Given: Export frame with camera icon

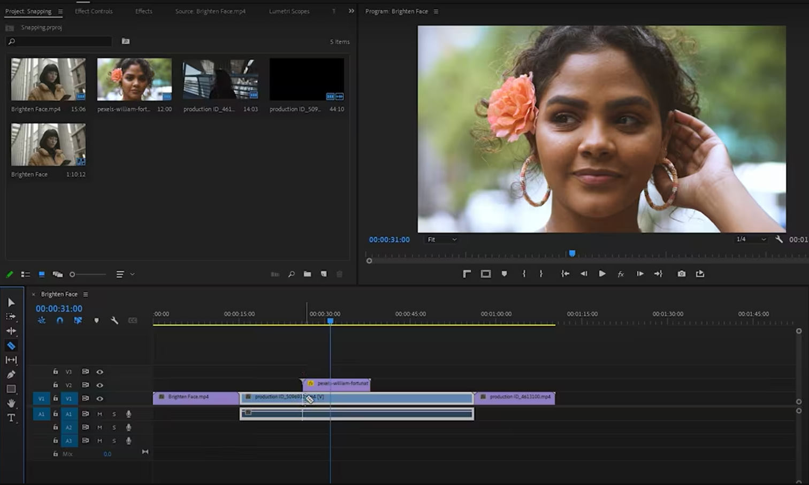Looking at the screenshot, I should pos(681,274).
